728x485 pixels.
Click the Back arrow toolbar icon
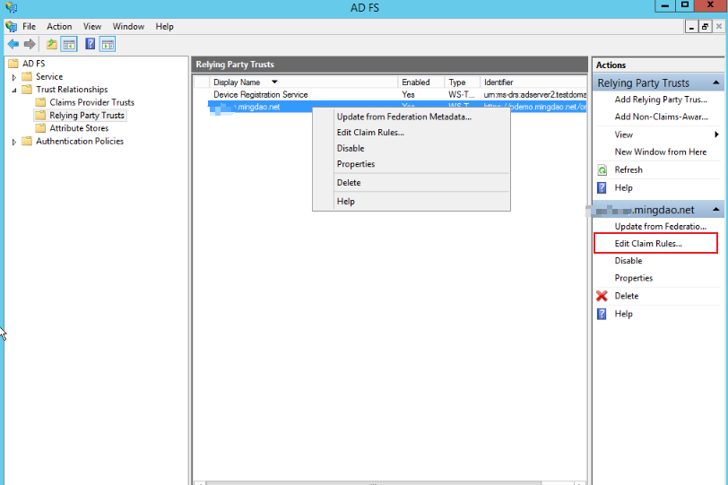(x=13, y=45)
